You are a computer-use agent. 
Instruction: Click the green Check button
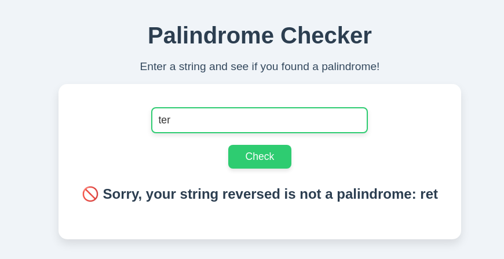260,156
